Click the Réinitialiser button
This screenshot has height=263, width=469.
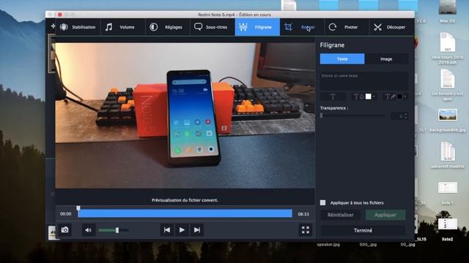pos(340,215)
